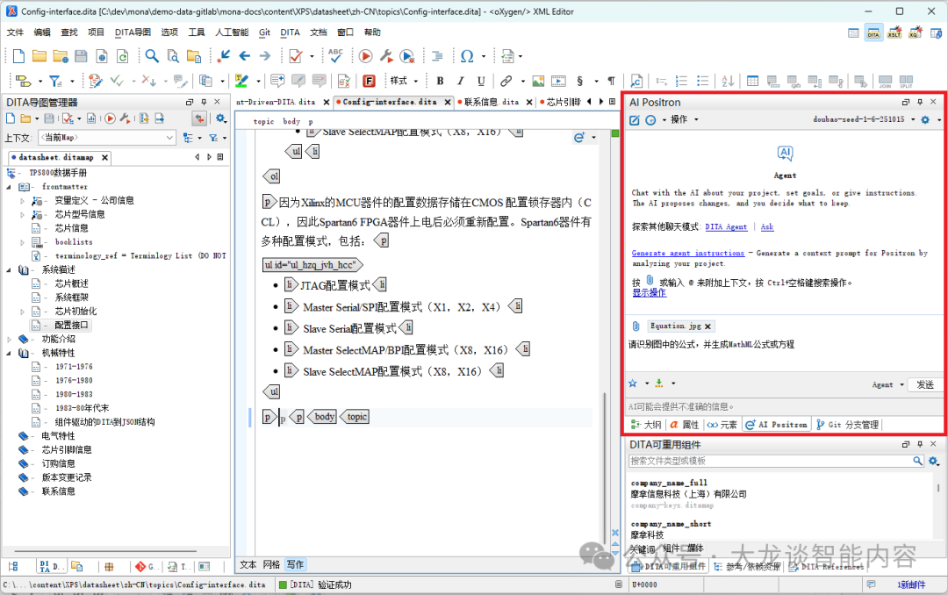Viewport: 948px width, 595px height.
Task: Click the New chat icon in AI Positron
Action: [x=635, y=119]
